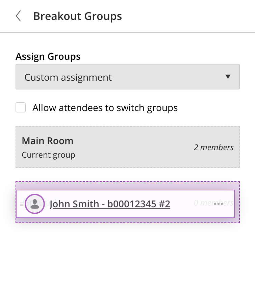Click Allow attendees to switch groups label

point(105,108)
